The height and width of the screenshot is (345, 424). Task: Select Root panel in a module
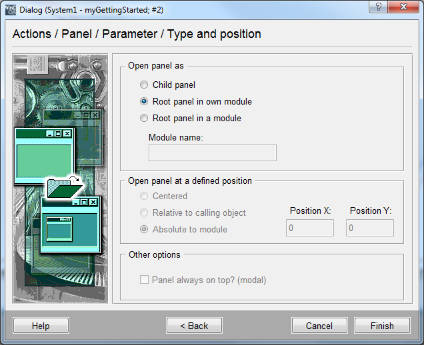(144, 119)
